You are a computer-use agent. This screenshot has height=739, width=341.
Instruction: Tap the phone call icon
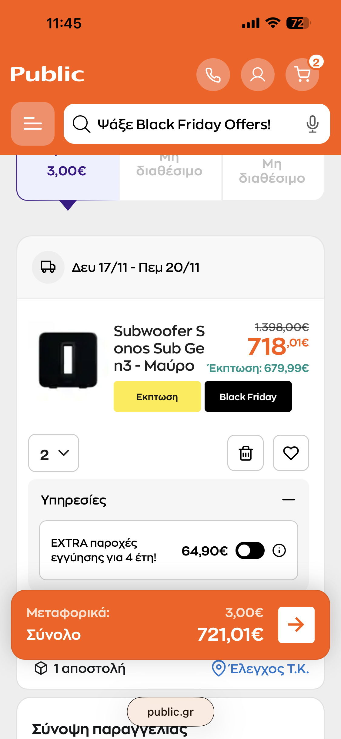(x=213, y=75)
